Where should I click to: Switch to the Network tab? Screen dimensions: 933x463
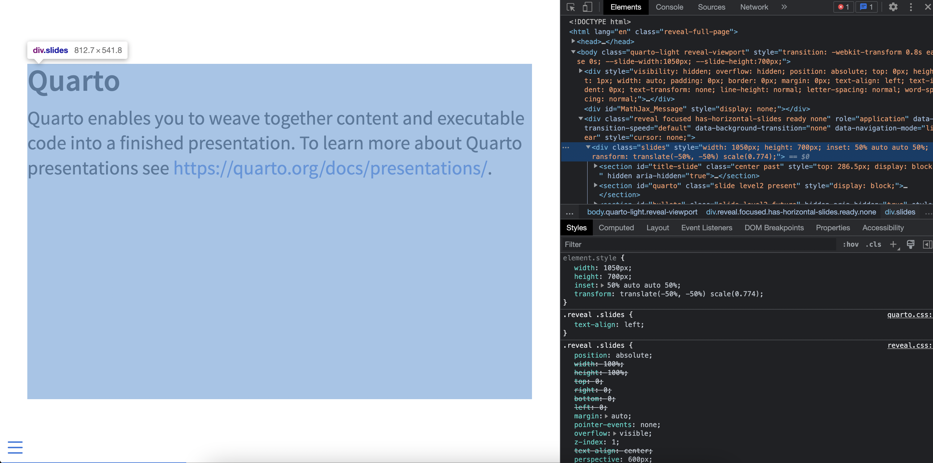754,7
